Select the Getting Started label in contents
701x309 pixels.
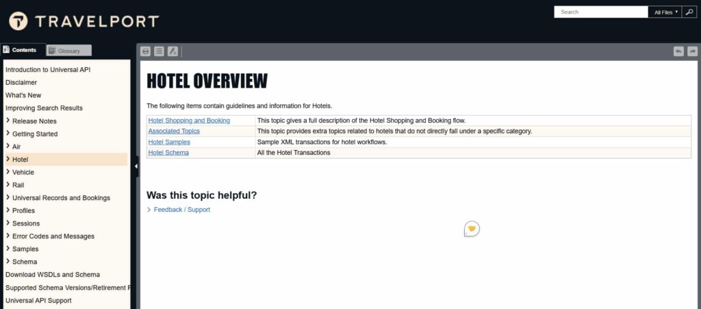tap(35, 134)
